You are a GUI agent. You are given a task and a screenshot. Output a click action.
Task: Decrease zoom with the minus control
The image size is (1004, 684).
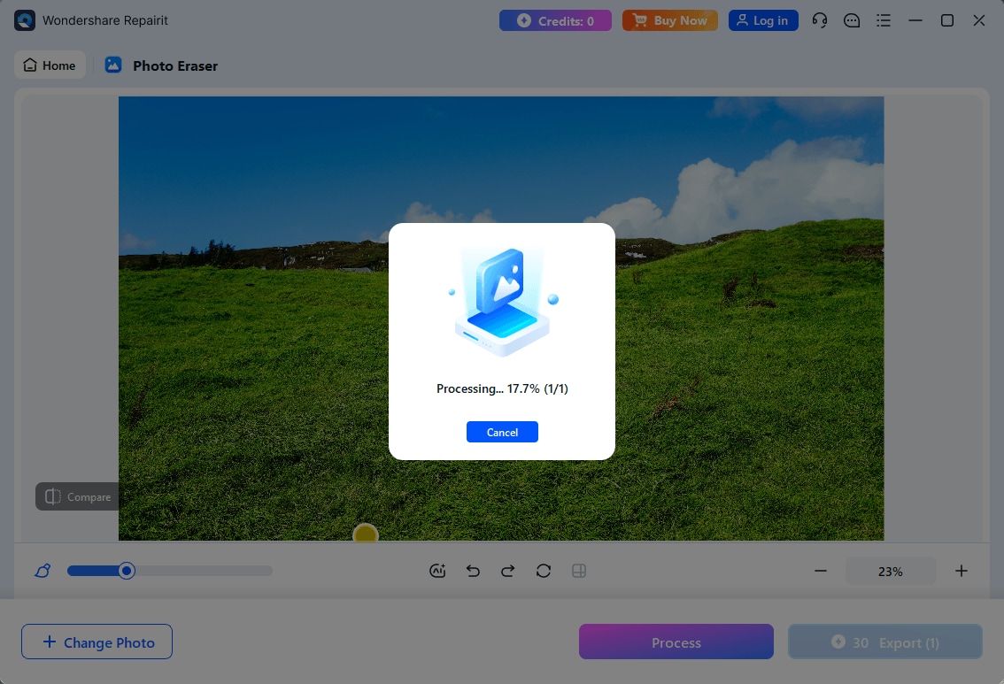point(820,571)
